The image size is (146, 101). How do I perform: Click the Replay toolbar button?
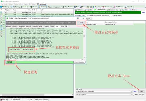pos(17,7)
